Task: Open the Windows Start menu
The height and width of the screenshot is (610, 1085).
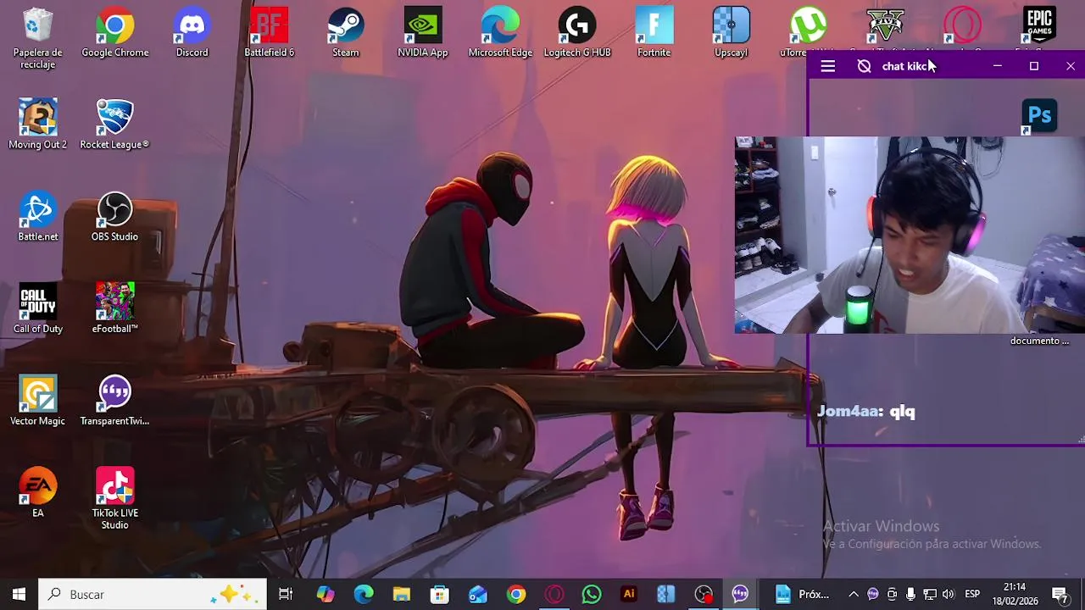Action: (x=19, y=595)
